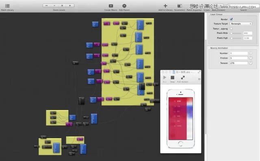Image resolution: width=260 pixels, height=161 pixels.
Task: Click the Edit Parent arrow icon
Action: [x=124, y=6]
